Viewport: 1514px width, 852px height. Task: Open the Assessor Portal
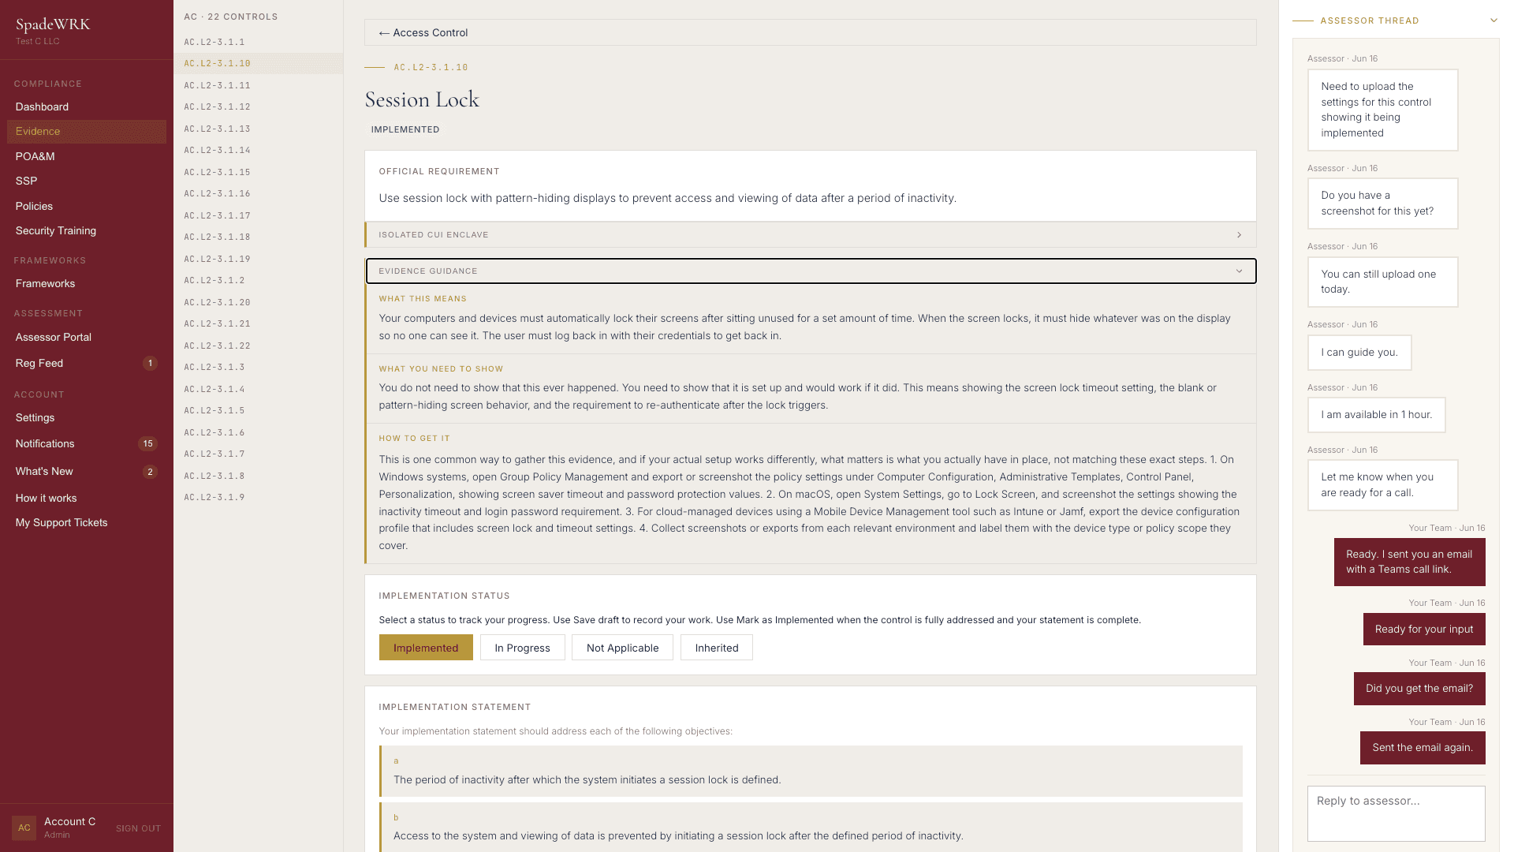point(87,337)
